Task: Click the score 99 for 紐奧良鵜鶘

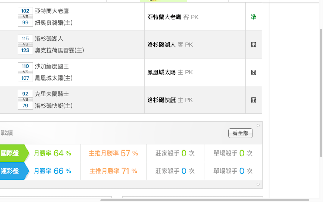Action: tap(25, 23)
